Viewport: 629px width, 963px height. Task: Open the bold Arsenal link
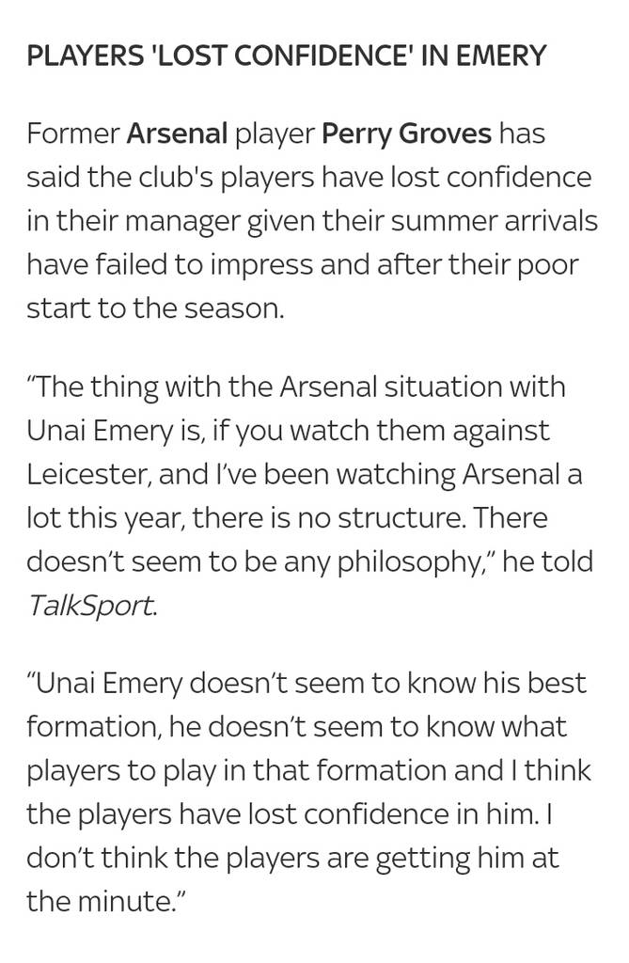[177, 134]
